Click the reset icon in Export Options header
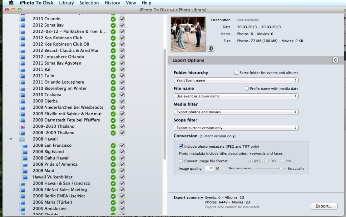This screenshot has width=346, height=217. 335,60
